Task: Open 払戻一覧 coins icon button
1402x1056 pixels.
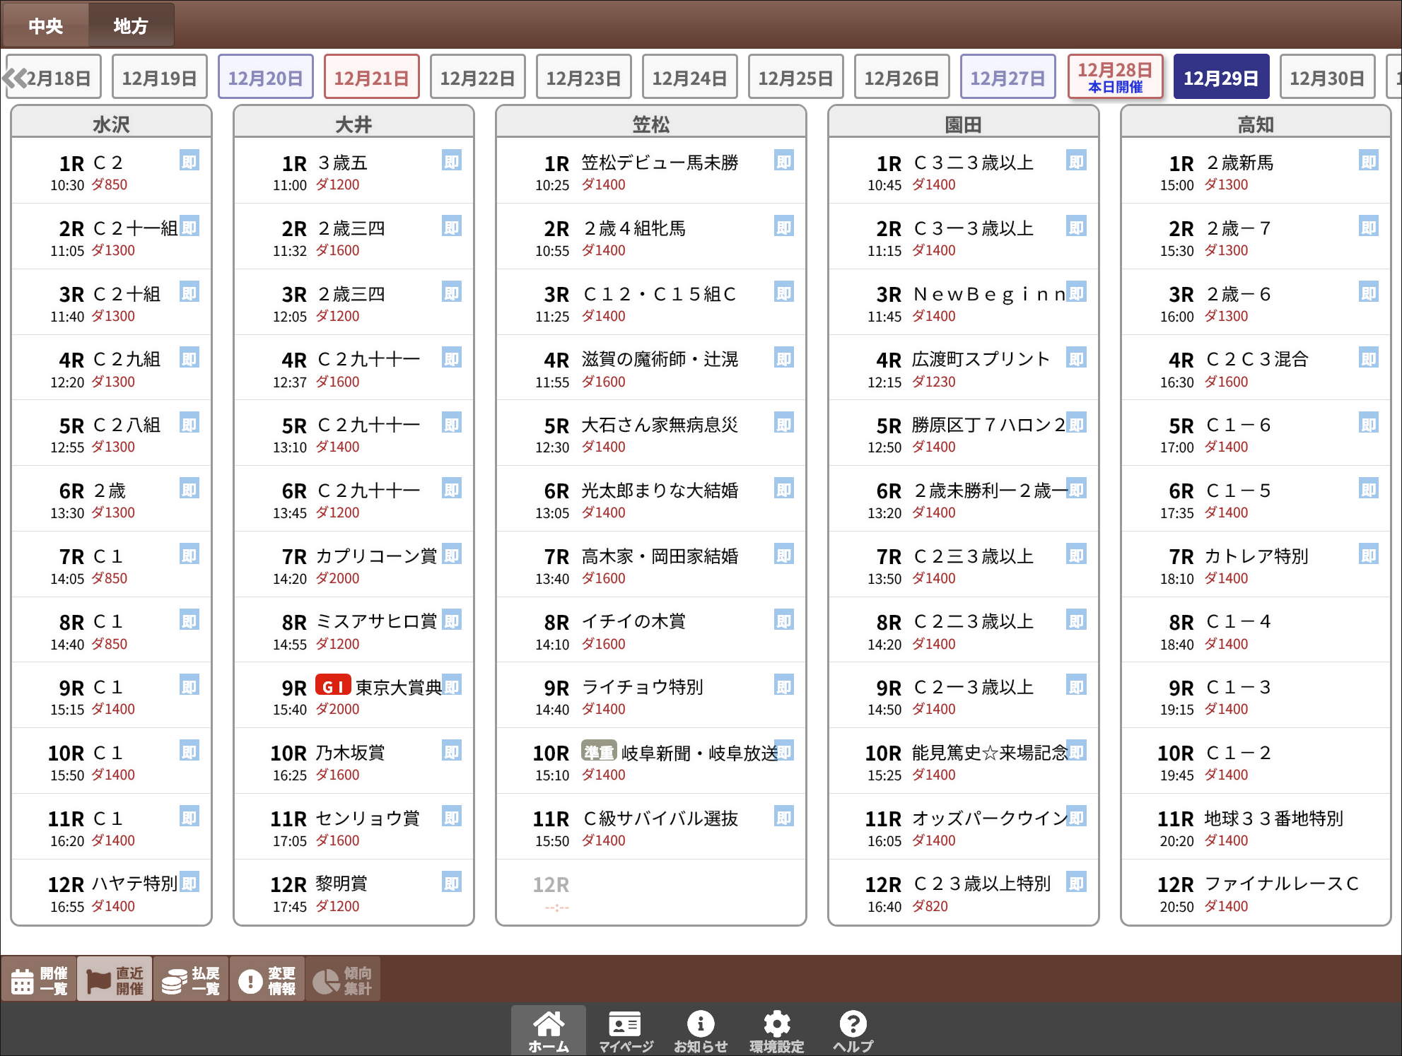Action: click(x=191, y=980)
